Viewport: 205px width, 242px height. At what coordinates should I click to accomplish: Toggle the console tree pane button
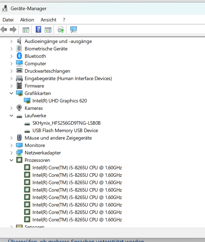click(x=26, y=29)
